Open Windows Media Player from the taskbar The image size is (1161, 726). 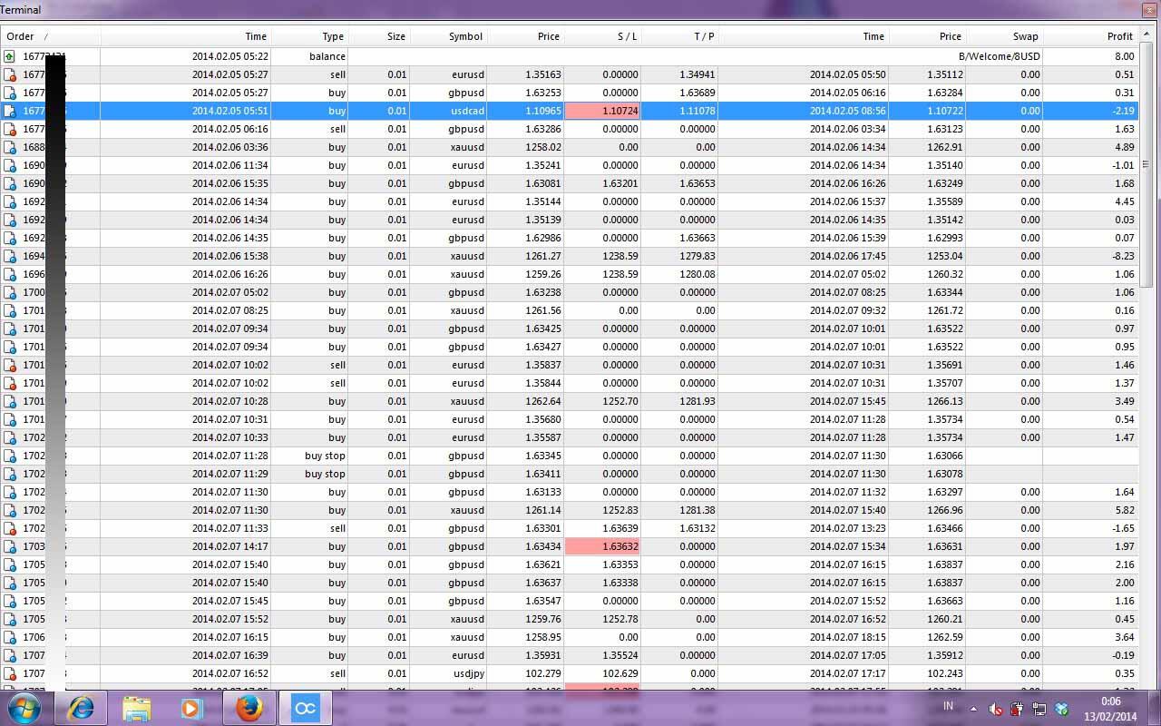tap(191, 708)
